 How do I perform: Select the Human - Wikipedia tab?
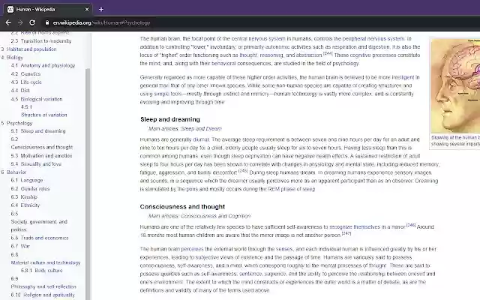(47, 9)
